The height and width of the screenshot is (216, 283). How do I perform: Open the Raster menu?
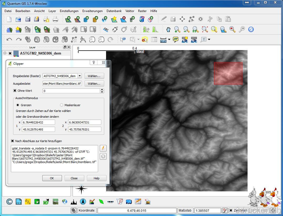[142, 11]
